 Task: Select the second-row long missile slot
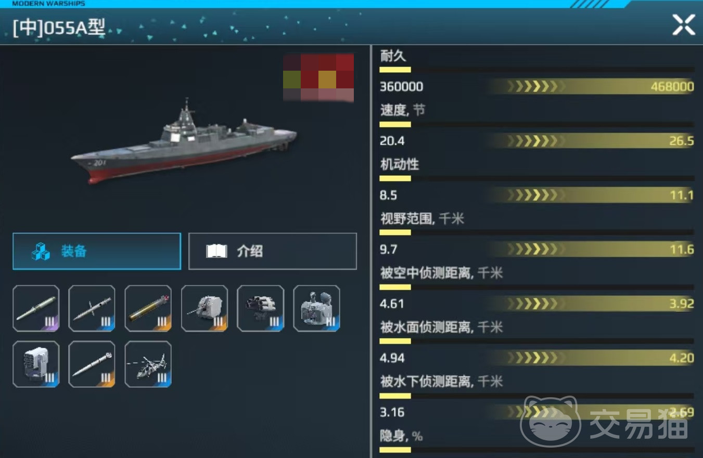[92, 364]
